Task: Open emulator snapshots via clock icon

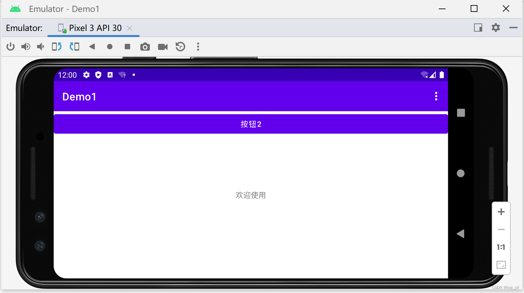Action: (x=180, y=47)
